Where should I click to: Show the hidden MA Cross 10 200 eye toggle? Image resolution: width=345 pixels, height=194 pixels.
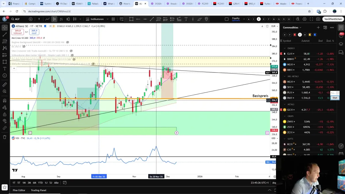(x=44, y=38)
